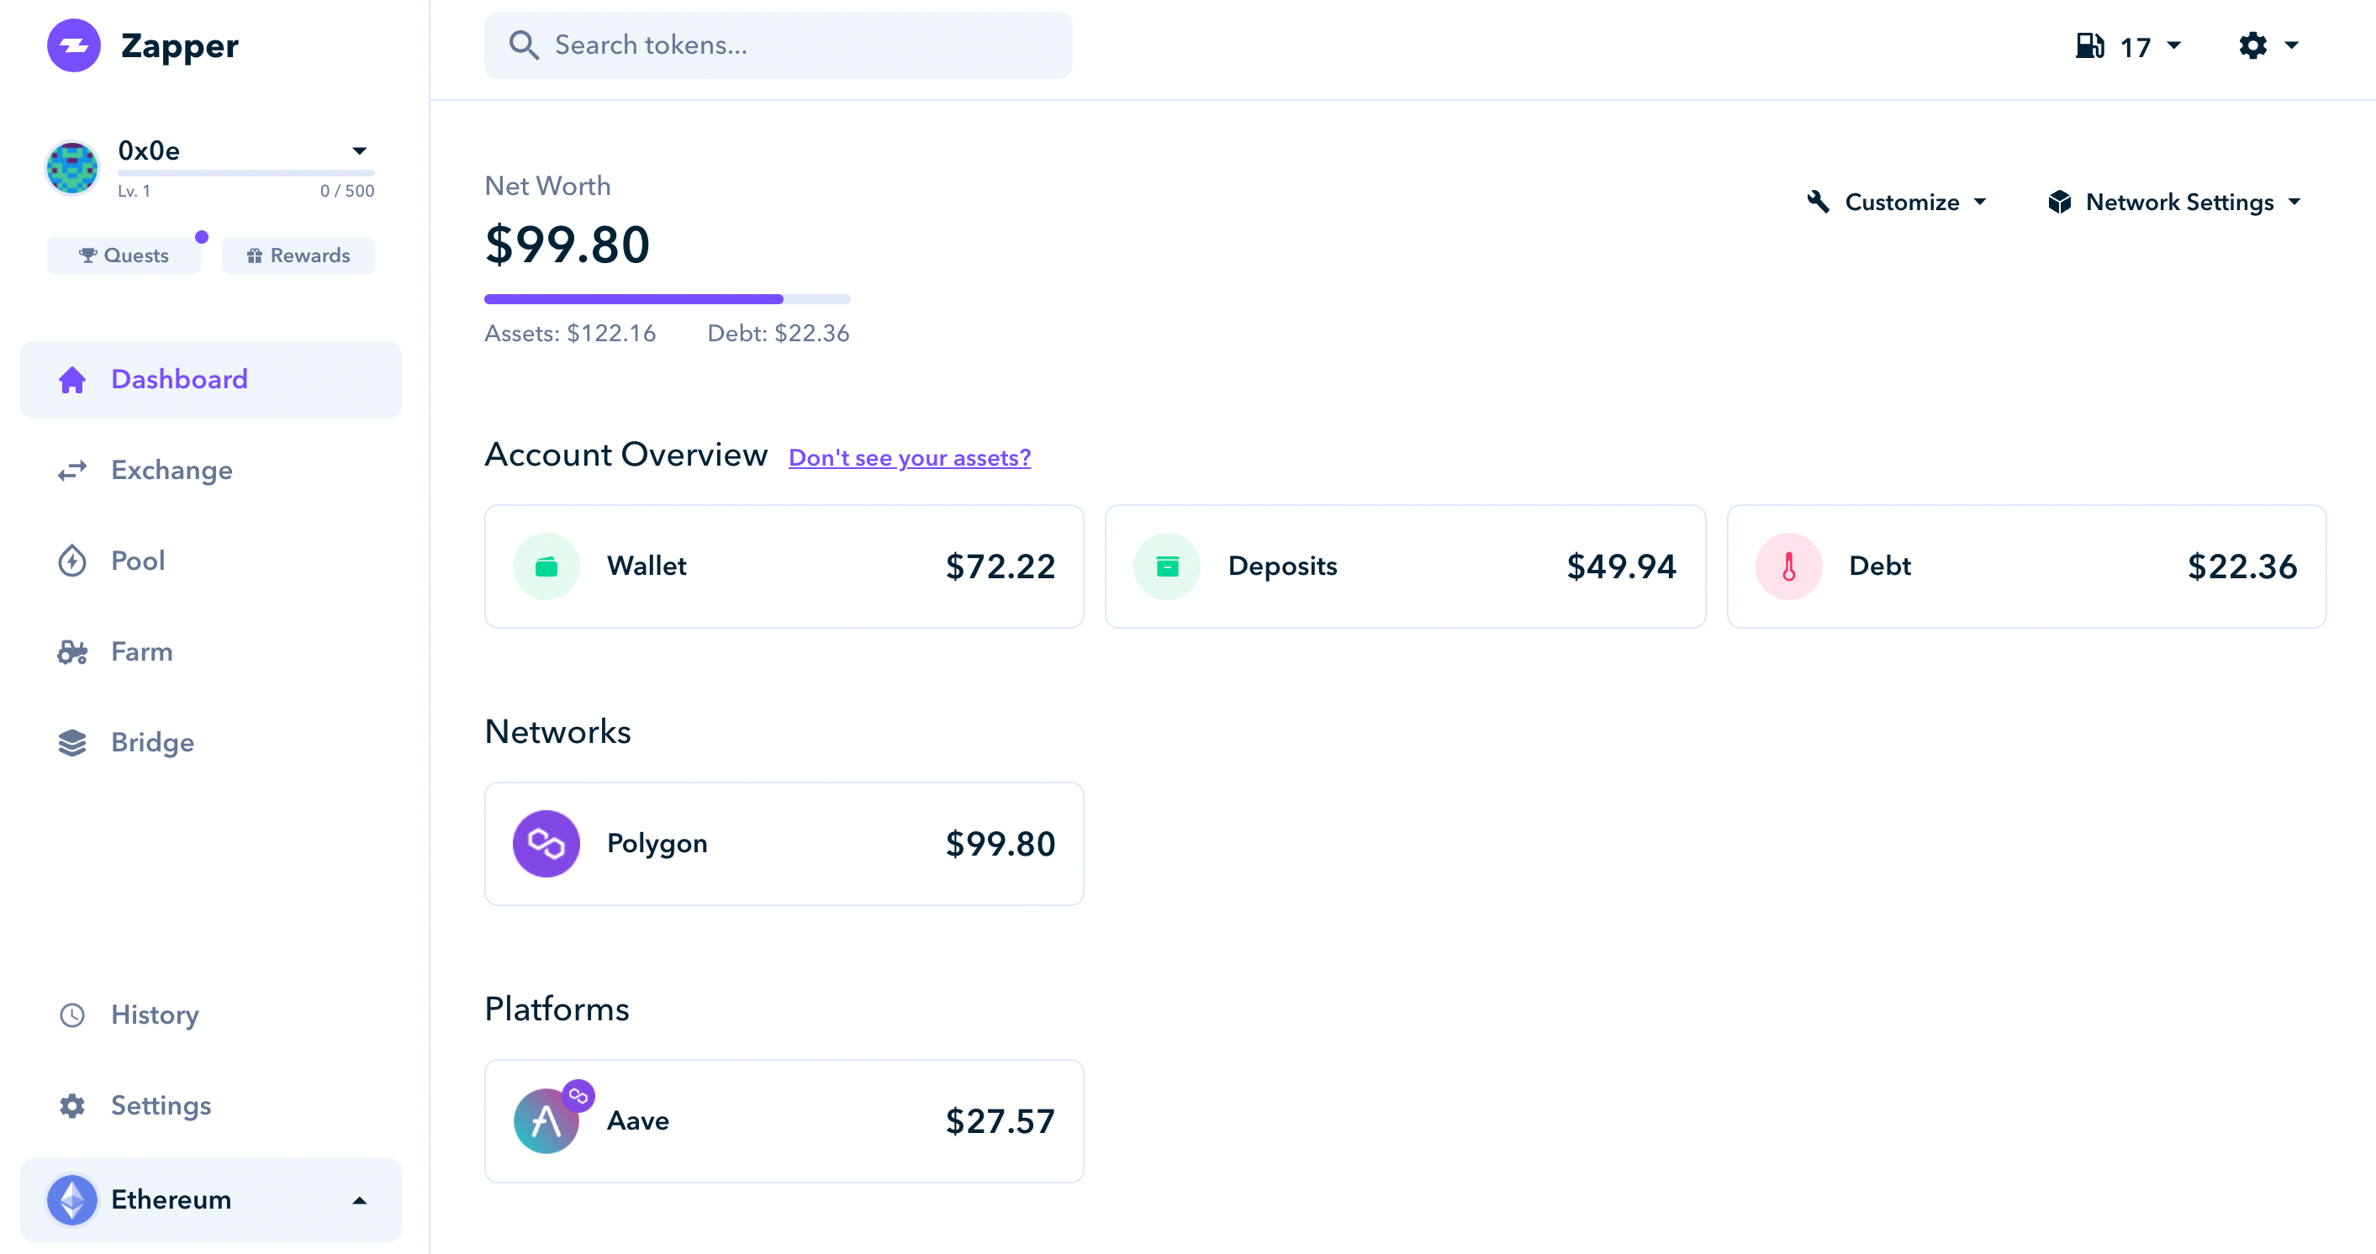2376x1254 pixels.
Task: Open the Settings menu item
Action: 211,1105
